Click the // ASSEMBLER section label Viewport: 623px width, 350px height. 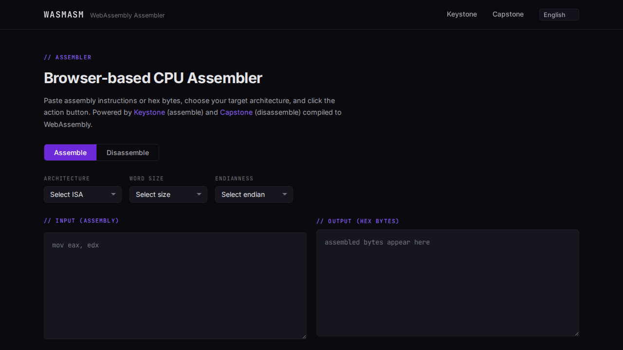coord(68,57)
